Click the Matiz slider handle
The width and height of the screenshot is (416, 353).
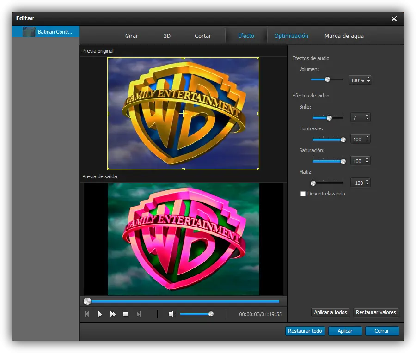click(313, 183)
